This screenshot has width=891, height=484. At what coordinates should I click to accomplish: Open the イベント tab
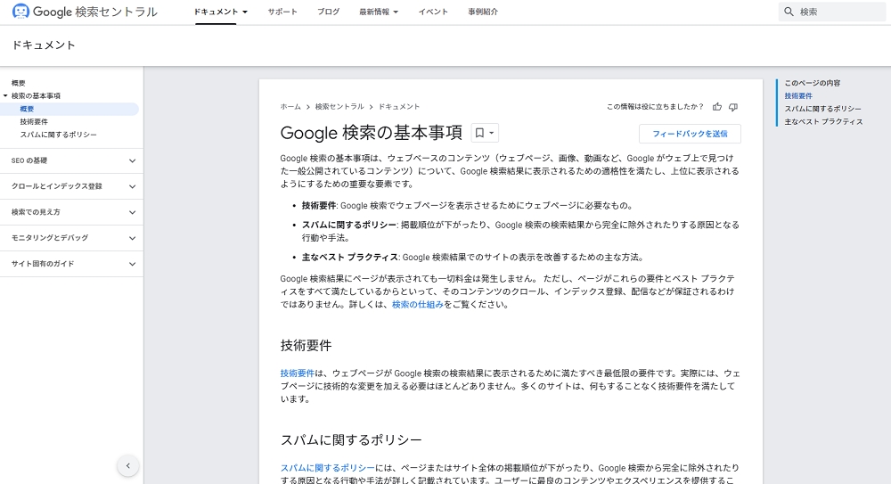pyautogui.click(x=433, y=12)
